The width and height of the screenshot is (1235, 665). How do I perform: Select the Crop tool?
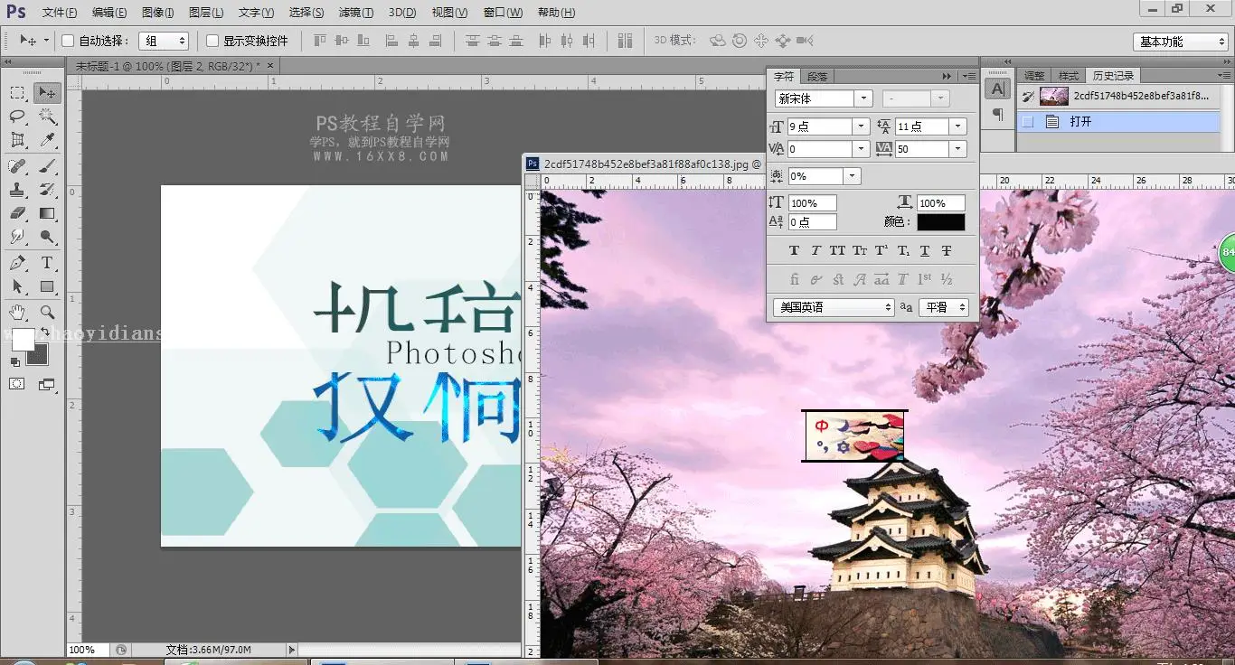click(17, 140)
